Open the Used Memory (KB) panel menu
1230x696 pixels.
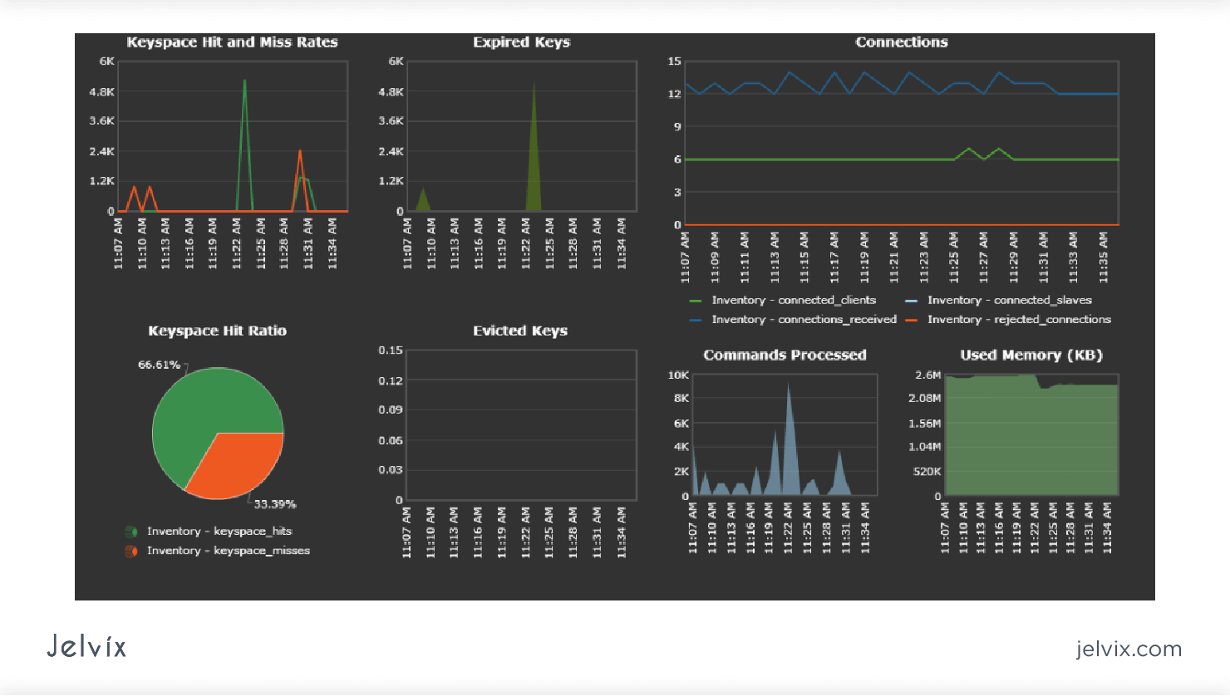tap(1031, 355)
